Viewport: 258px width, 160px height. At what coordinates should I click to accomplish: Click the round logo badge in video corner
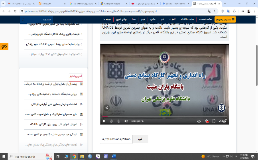tap(221, 108)
